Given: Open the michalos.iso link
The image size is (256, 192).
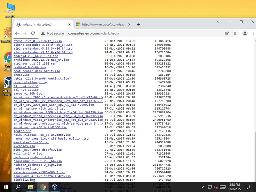Looking at the screenshot, I should point(24,146).
